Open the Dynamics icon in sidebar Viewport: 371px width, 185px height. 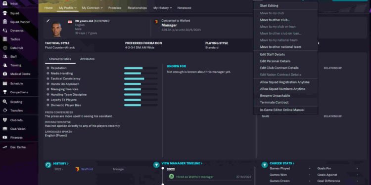(5, 31)
